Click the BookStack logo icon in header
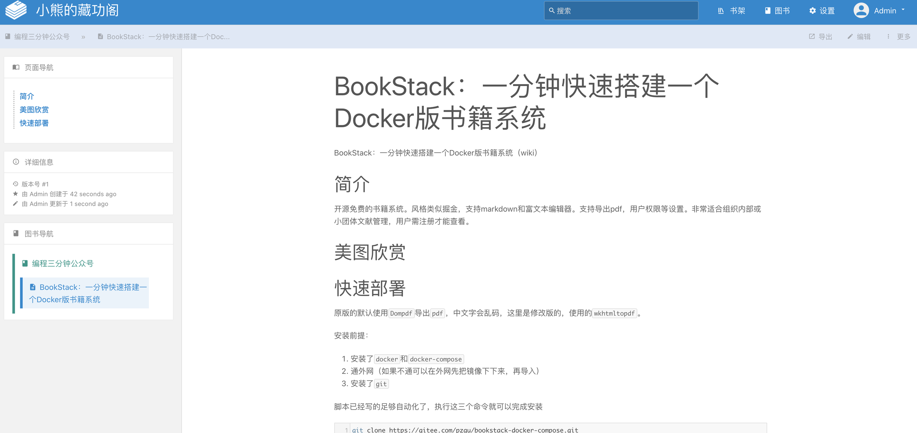Viewport: 917px width, 433px height. (16, 10)
